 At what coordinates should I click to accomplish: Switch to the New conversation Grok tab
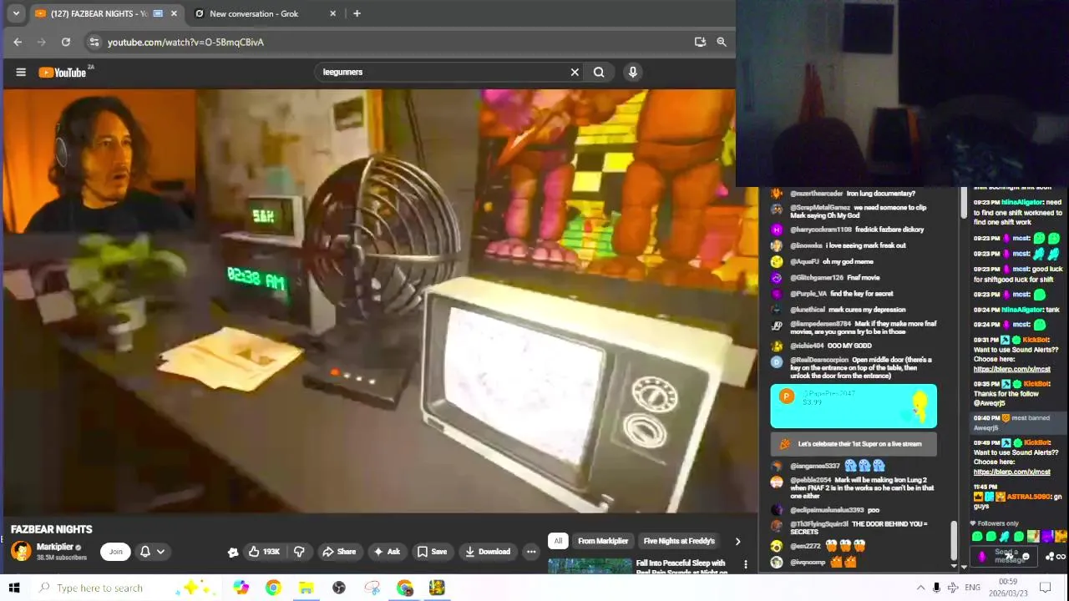click(265, 13)
